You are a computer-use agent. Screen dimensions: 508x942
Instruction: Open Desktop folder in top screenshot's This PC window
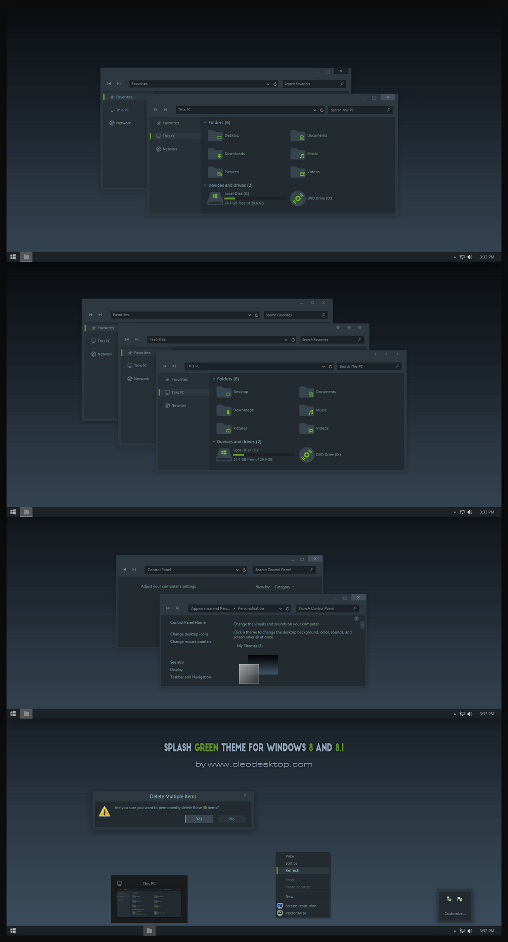point(223,135)
